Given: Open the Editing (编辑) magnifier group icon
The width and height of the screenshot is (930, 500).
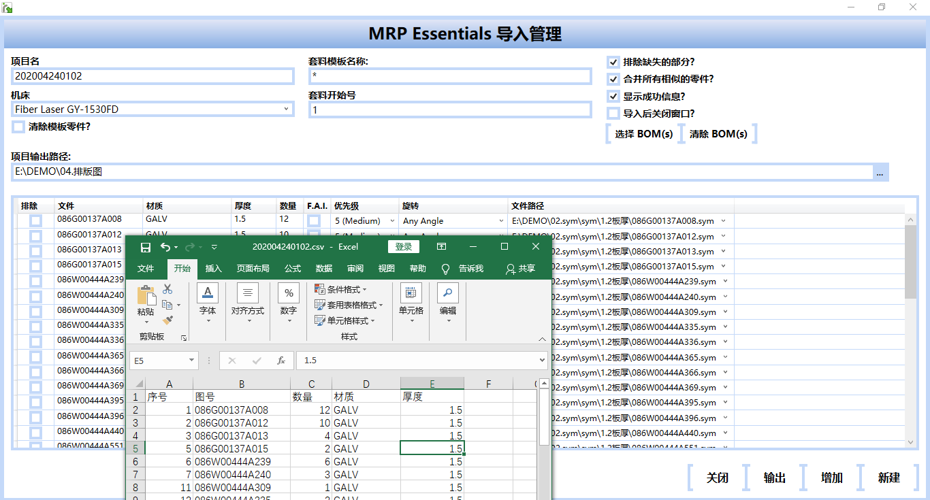Looking at the screenshot, I should click(x=448, y=293).
